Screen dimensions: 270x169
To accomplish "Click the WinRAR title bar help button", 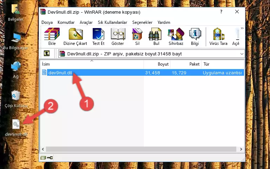I will tap(221, 12).
